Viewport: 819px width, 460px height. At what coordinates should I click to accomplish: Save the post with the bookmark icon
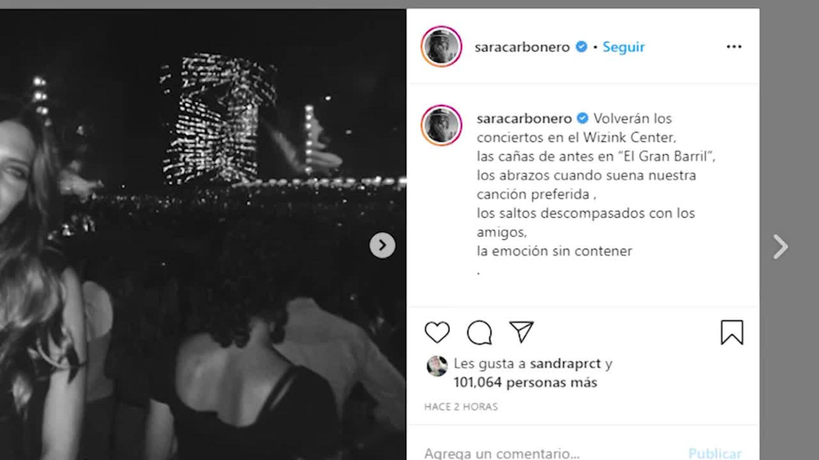tap(732, 332)
